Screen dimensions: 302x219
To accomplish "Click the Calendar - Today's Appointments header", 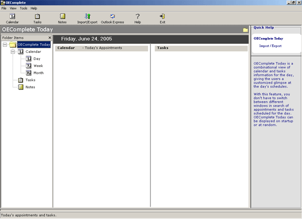I will [102, 48].
